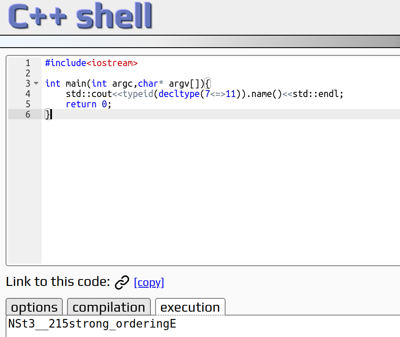Select the execution tab
This screenshot has width=400, height=337.
click(x=190, y=307)
